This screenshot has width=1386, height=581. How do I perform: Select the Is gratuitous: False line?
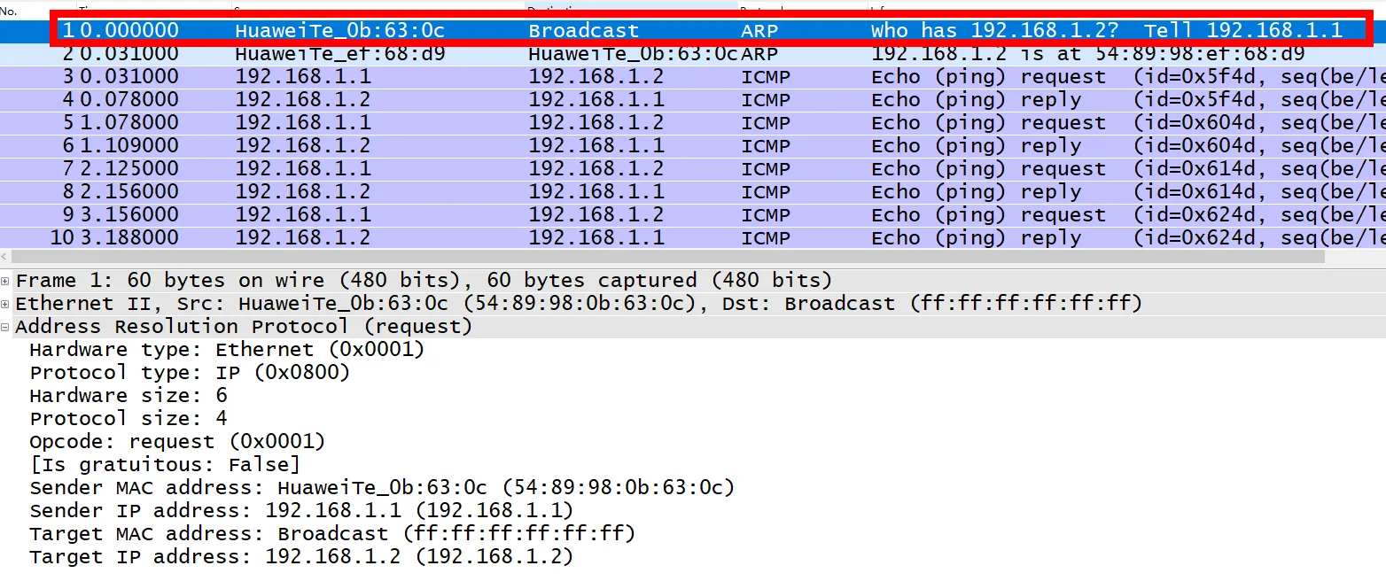[x=165, y=465]
